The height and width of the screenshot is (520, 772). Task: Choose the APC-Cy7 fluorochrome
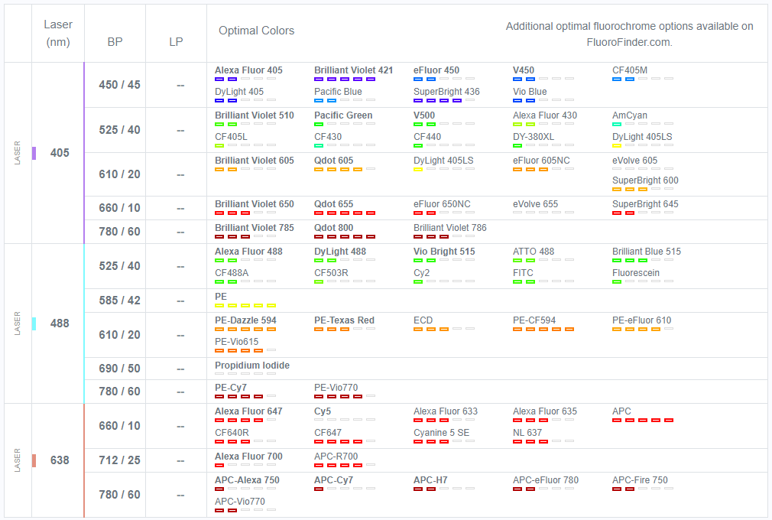[333, 480]
